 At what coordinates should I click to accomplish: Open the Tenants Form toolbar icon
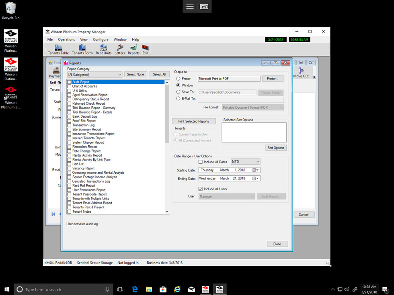coord(82,49)
